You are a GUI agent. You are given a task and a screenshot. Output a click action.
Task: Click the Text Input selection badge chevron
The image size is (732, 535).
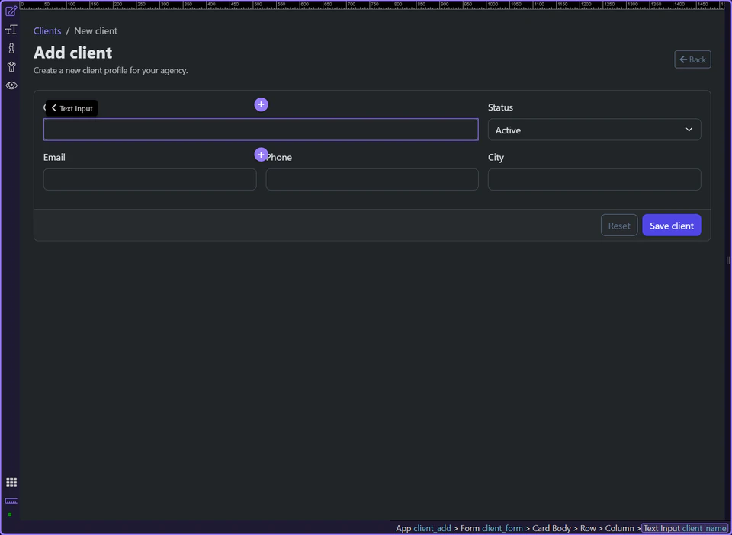tap(53, 107)
